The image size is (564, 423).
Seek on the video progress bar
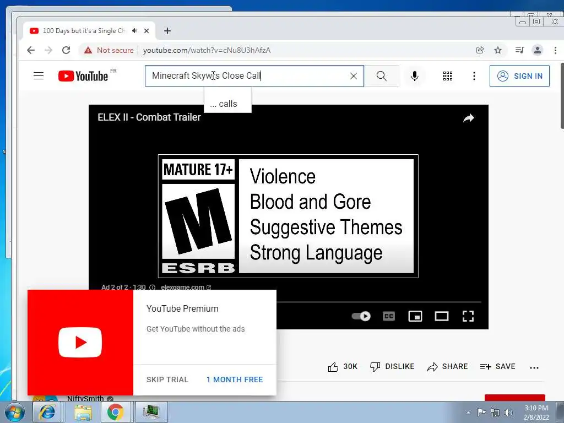point(379,302)
